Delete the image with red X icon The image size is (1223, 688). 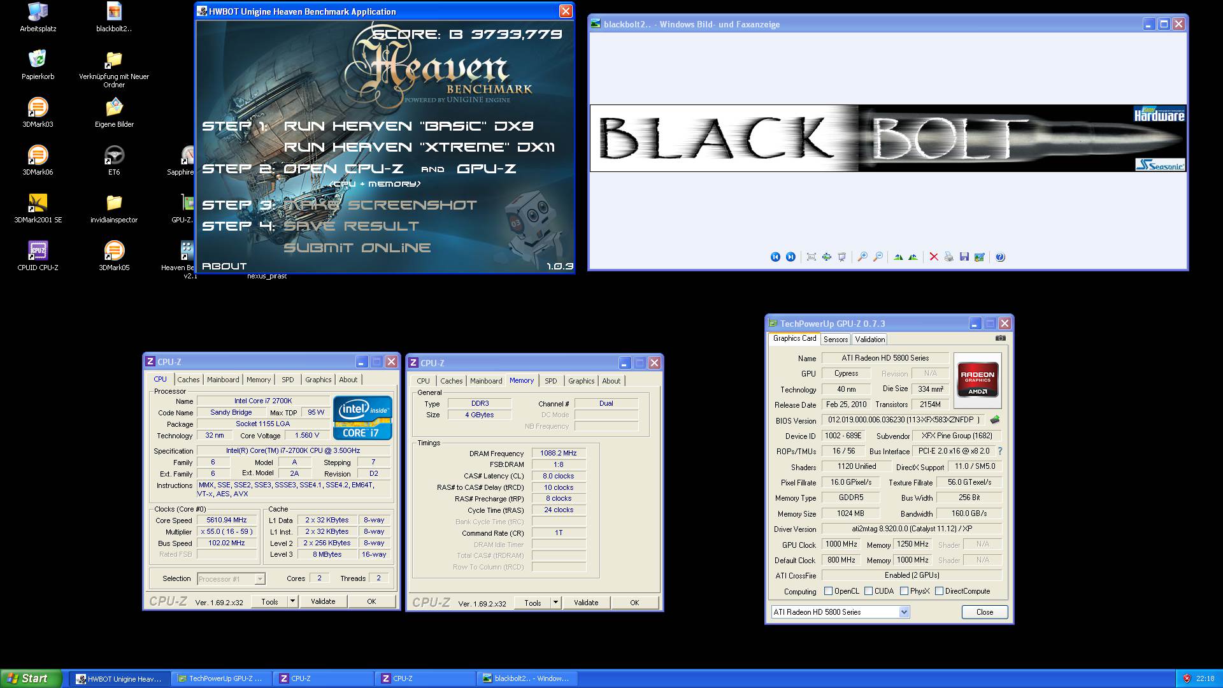click(934, 257)
